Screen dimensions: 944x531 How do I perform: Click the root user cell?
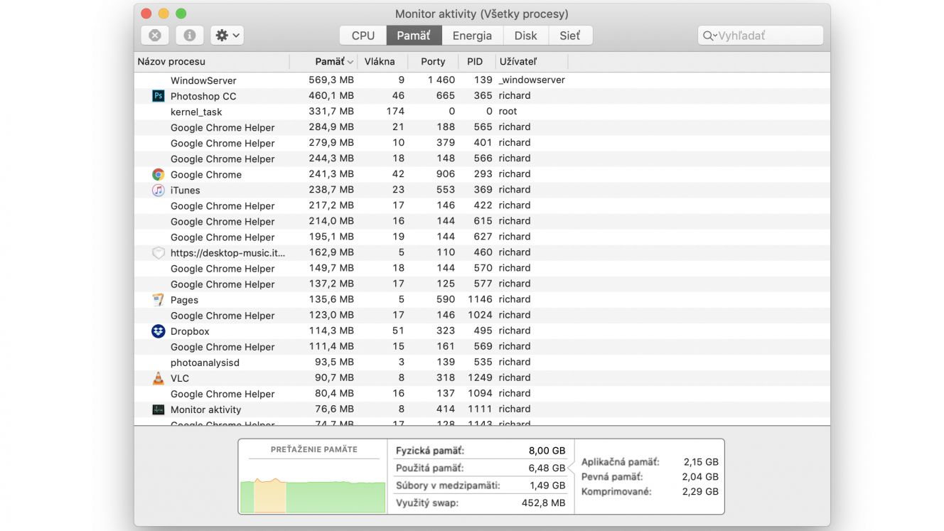[508, 112]
